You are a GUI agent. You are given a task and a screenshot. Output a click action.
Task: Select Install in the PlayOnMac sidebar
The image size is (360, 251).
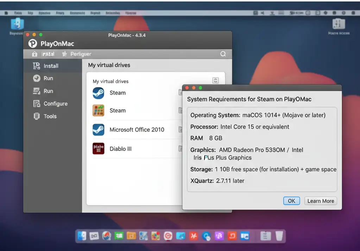(50, 66)
